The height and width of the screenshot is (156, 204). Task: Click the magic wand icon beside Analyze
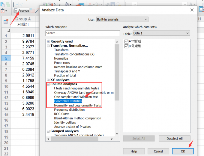click(37, 10)
